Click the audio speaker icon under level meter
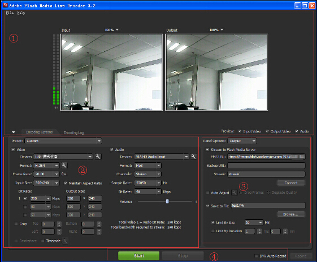 click(x=56, y=108)
